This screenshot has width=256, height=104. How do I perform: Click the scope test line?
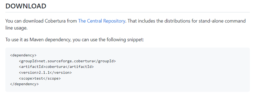click(40, 78)
